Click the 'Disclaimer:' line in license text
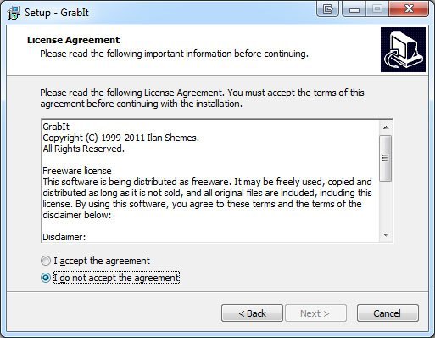This screenshot has width=435, height=338. (64, 237)
